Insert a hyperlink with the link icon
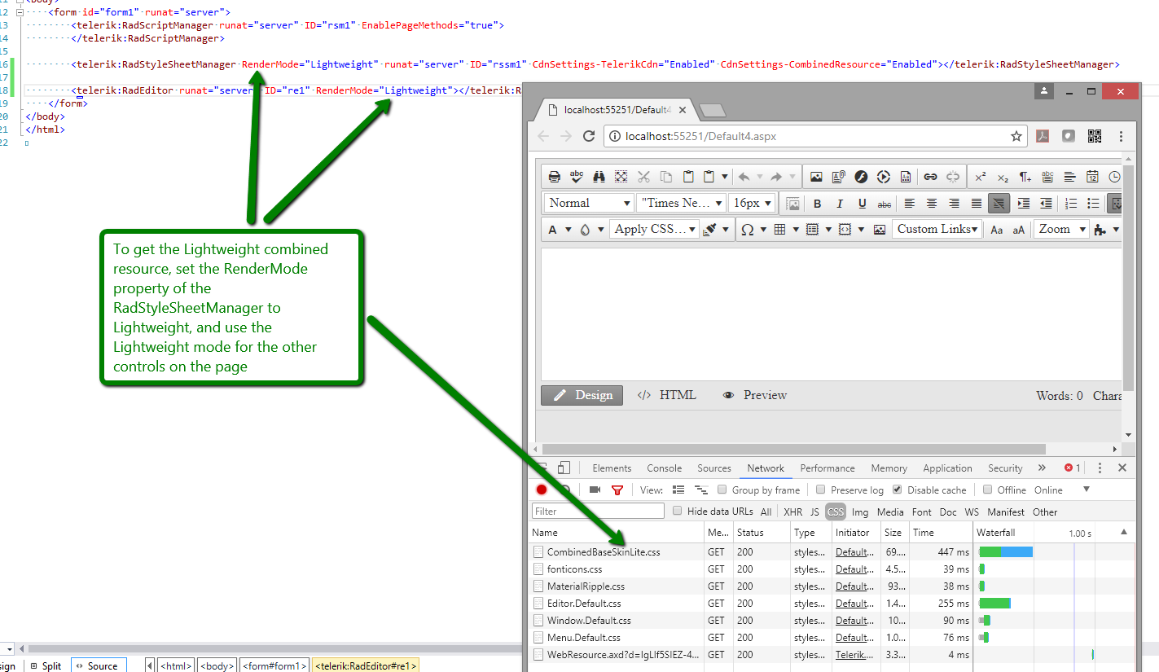This screenshot has height=672, width=1159. coord(930,177)
